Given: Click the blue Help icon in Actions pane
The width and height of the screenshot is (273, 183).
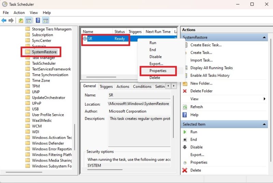Looking at the screenshot, I should 185,115.
